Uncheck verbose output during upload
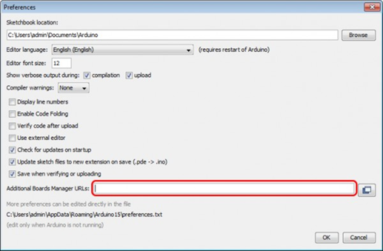The image size is (383, 251). [129, 75]
